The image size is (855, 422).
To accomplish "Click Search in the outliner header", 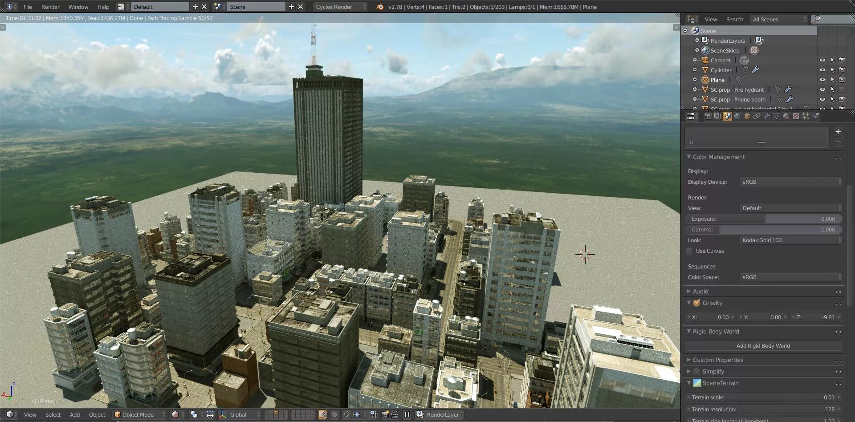I will click(735, 19).
